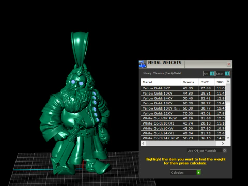This screenshot has width=248, height=186.
Task: Click the 56.23 grams cell
Action: pyautogui.click(x=190, y=138)
